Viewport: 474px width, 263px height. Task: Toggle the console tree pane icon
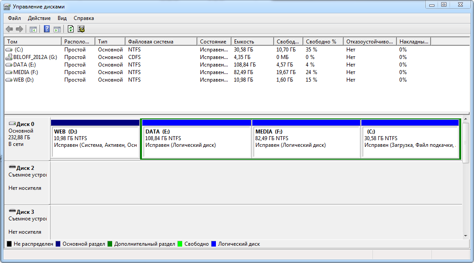point(33,29)
